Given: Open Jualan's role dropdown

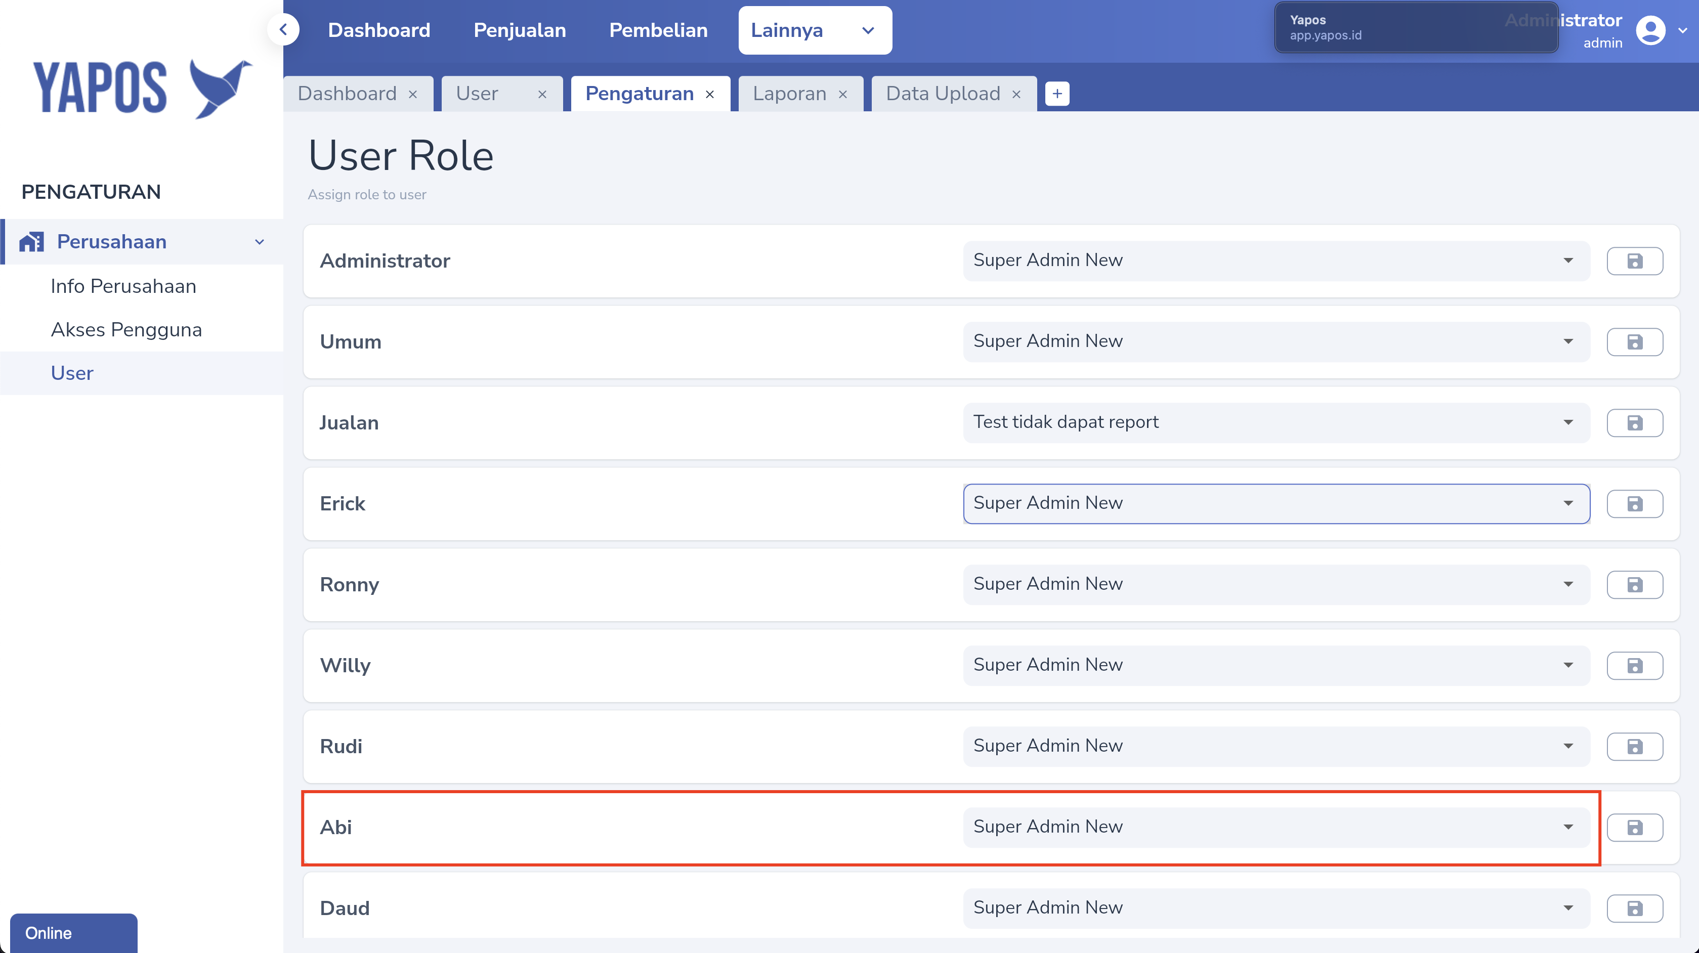Looking at the screenshot, I should coord(1276,422).
